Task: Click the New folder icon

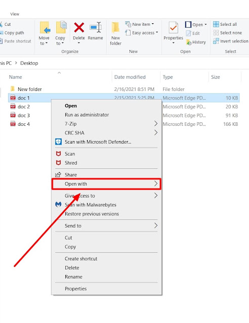Action: [x=115, y=28]
